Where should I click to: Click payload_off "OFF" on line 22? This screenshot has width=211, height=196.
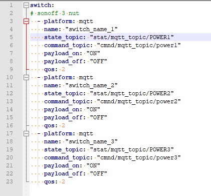point(98,173)
